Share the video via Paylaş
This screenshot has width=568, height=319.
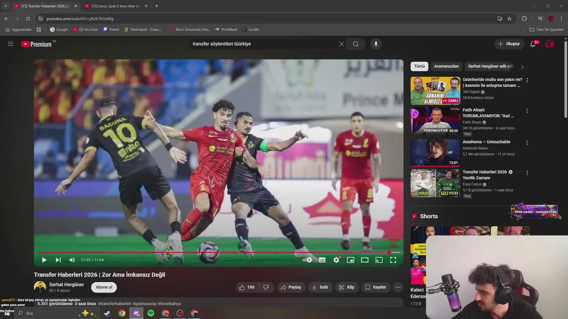291,287
